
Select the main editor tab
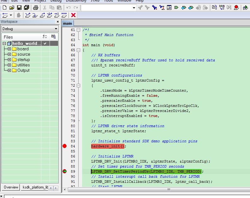point(68,23)
